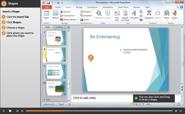The width and height of the screenshot is (185, 114).
Task: Click the Picture insert icon
Action: (x=55, y=15)
